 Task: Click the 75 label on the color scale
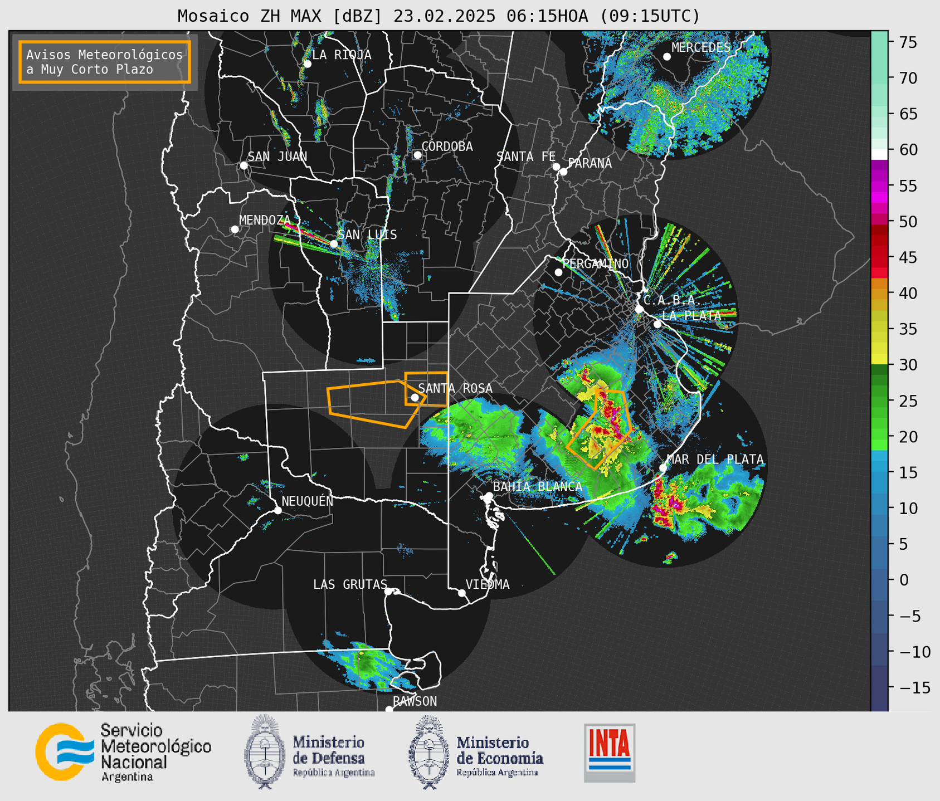[x=908, y=42]
